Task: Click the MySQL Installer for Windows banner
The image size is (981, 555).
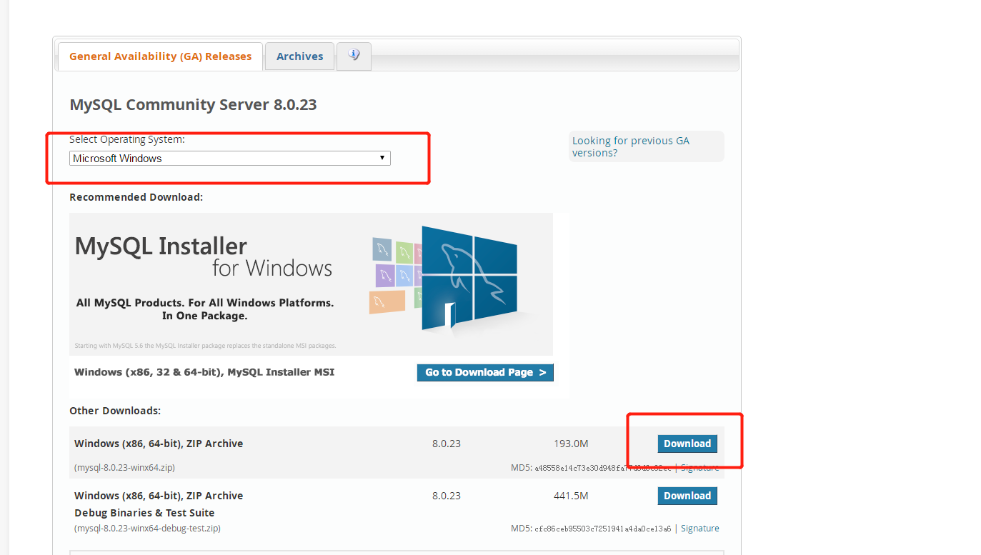Action: coord(311,284)
